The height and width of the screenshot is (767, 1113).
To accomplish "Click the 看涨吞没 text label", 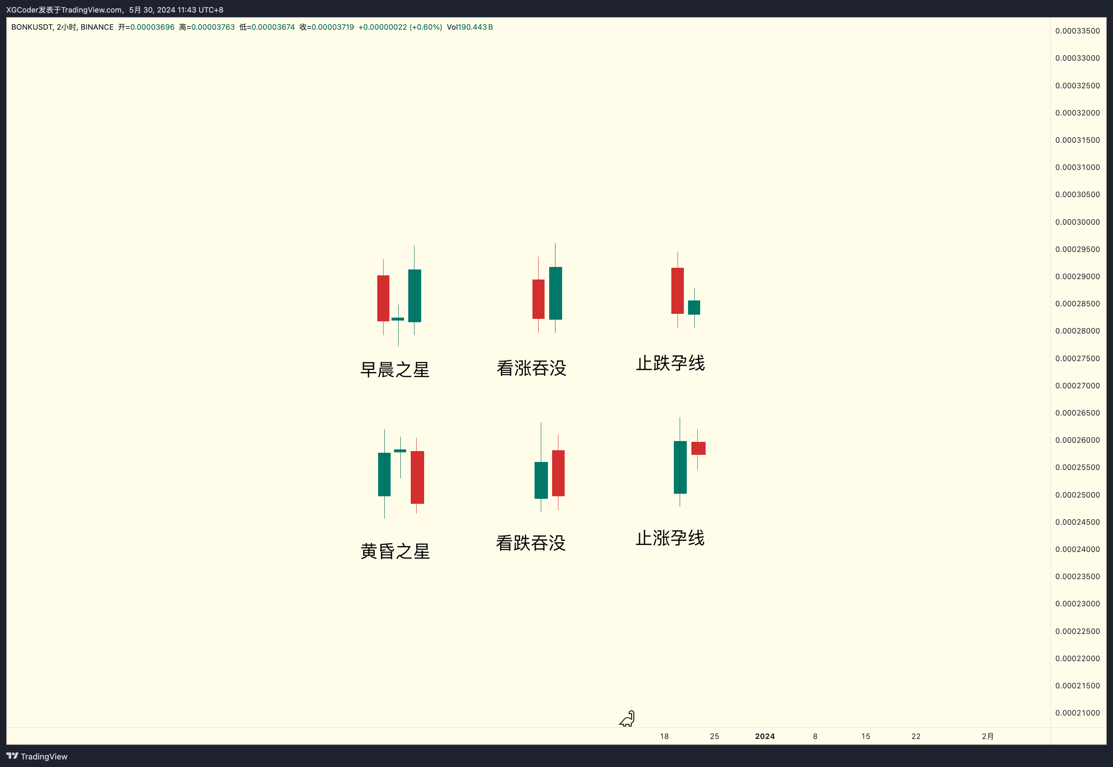I will click(x=531, y=368).
